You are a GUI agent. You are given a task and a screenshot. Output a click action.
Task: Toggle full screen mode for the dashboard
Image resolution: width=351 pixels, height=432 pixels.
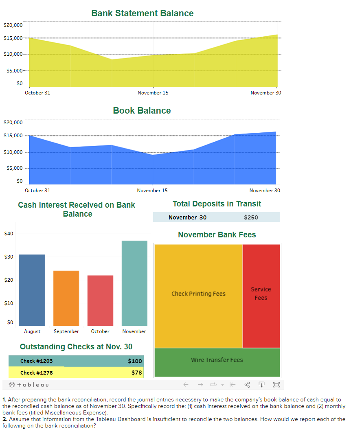click(x=276, y=384)
